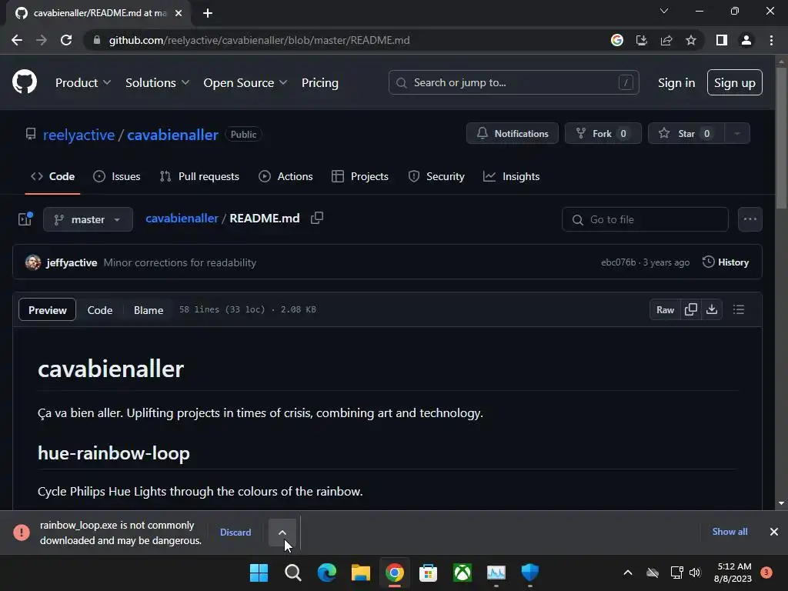Switch to the Blame view
This screenshot has width=788, height=591.
tap(149, 310)
